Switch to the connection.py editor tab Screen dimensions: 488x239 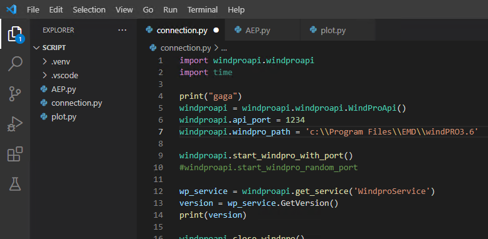[x=181, y=31]
